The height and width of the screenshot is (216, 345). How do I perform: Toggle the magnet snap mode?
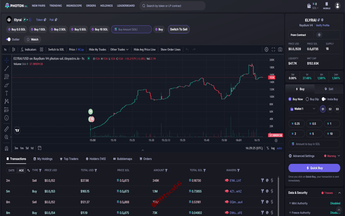click(x=6, y=148)
